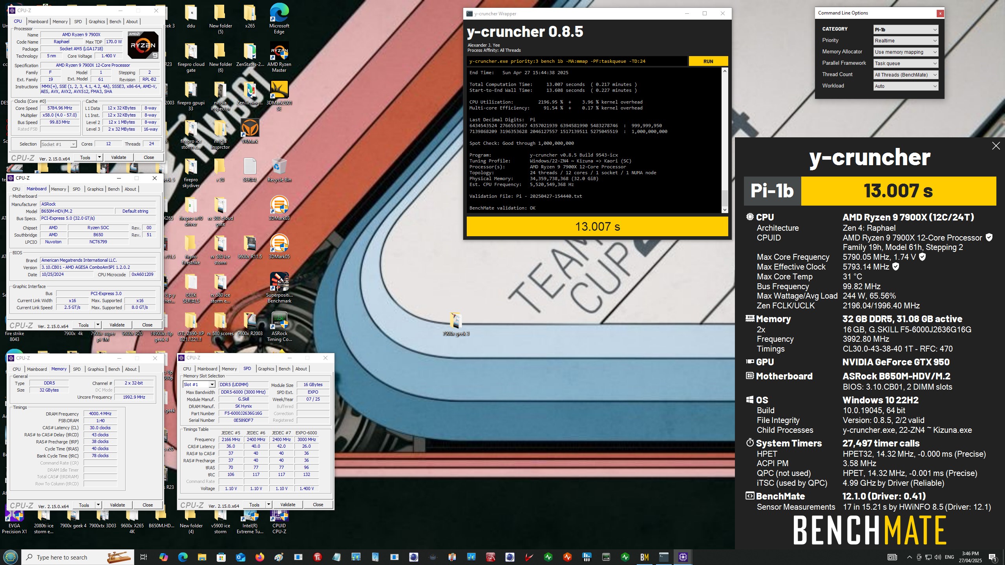Open BenchMate from the taskbar

point(644,557)
